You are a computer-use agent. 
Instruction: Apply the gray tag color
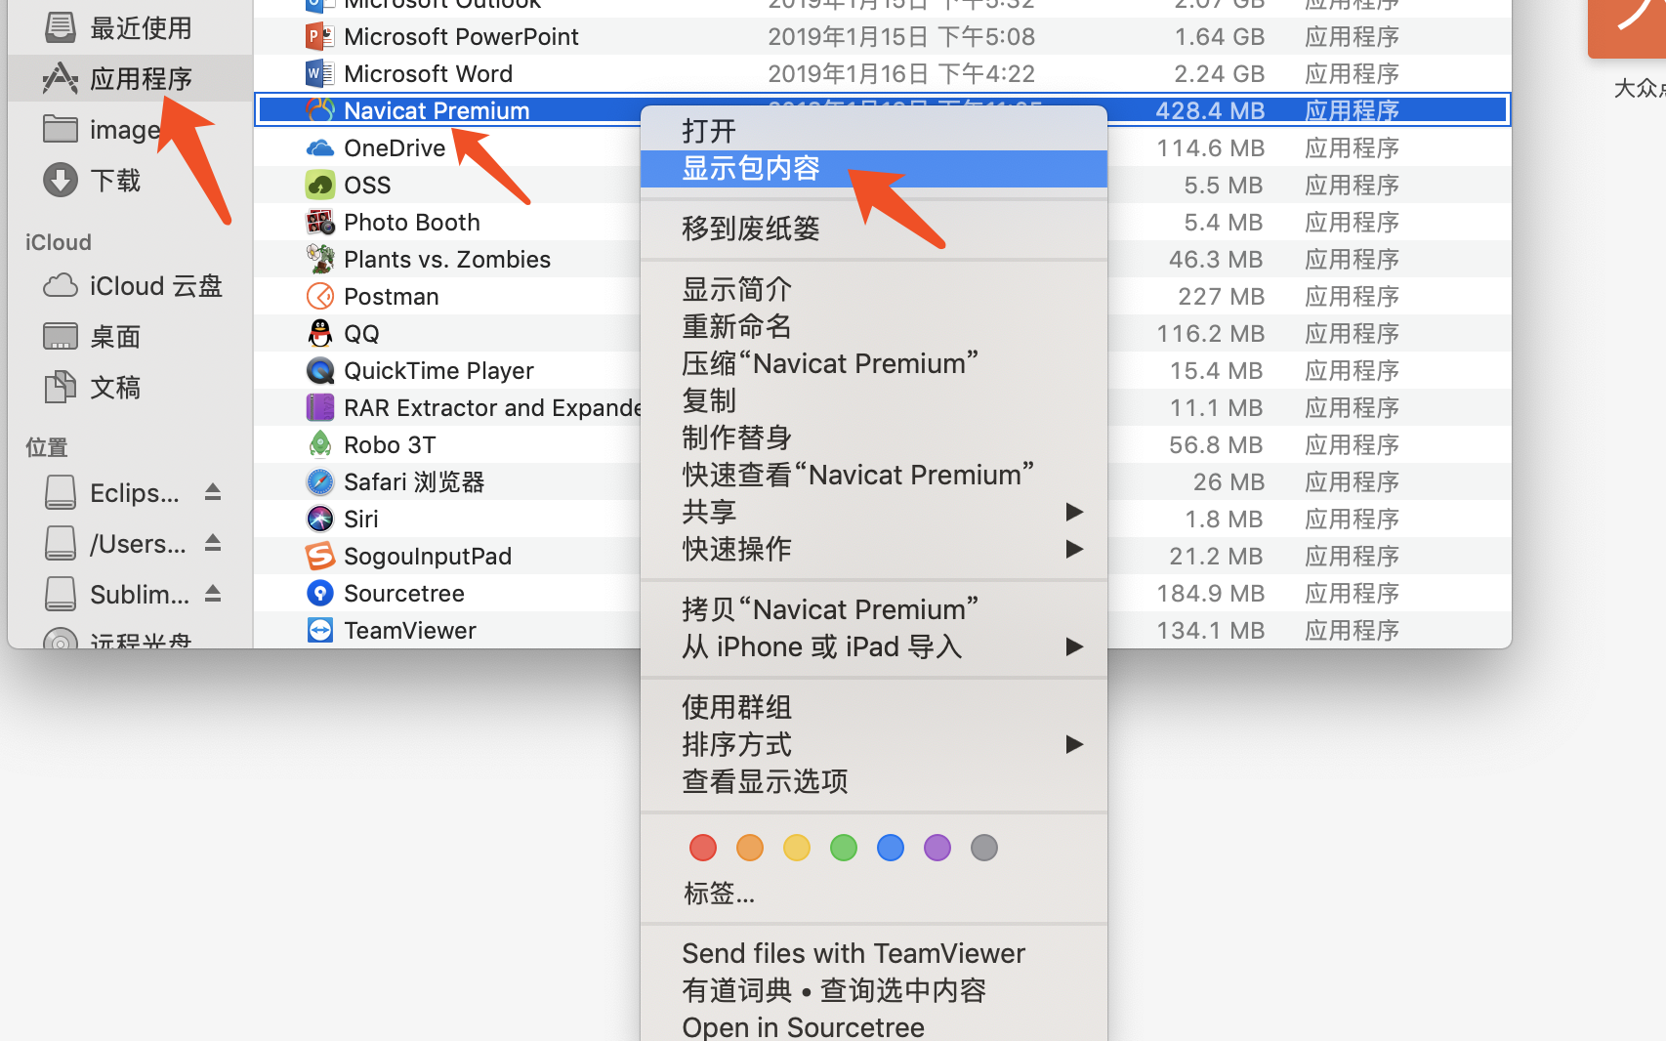pos(984,848)
